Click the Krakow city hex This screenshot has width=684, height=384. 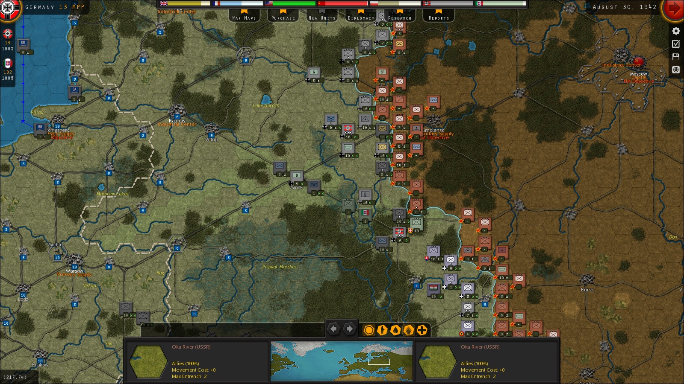tap(40, 355)
